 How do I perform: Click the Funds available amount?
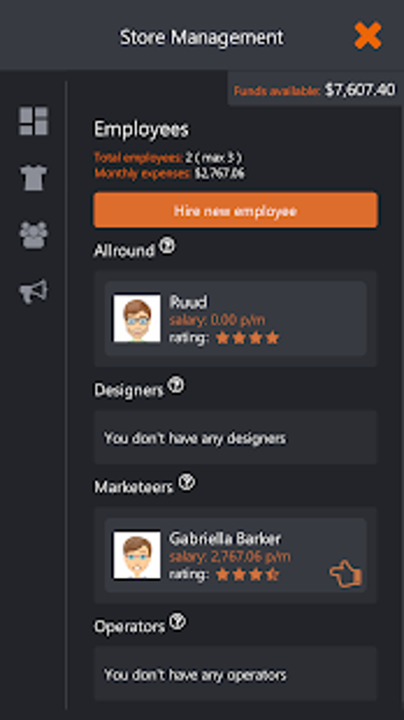pyautogui.click(x=360, y=90)
